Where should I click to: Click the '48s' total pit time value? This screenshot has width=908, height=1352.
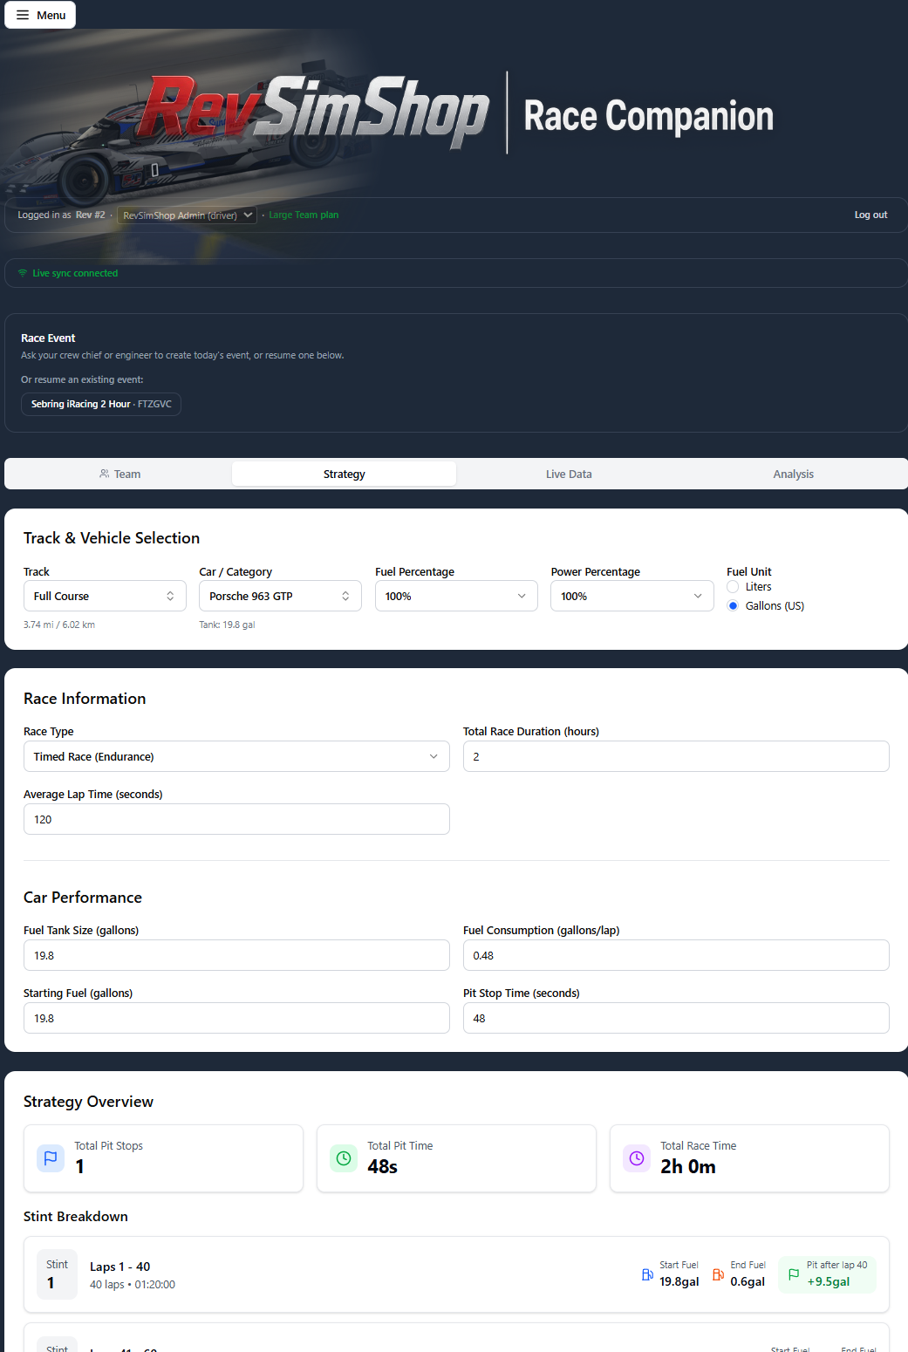tap(382, 1166)
